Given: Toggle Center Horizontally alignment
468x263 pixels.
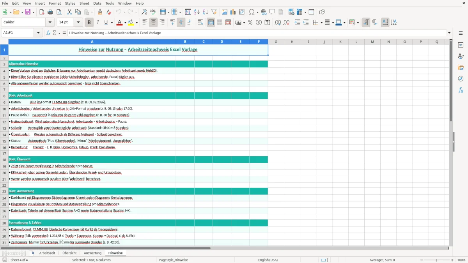Looking at the screenshot, I should point(153,23).
